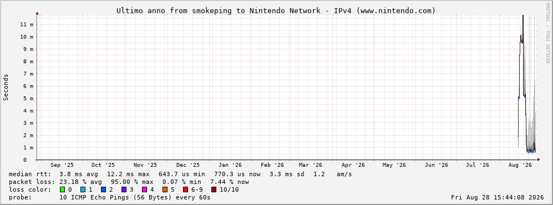Viewport: 553px width, 205px height.
Task: Click the median rtt statistics line
Action: click(180, 174)
